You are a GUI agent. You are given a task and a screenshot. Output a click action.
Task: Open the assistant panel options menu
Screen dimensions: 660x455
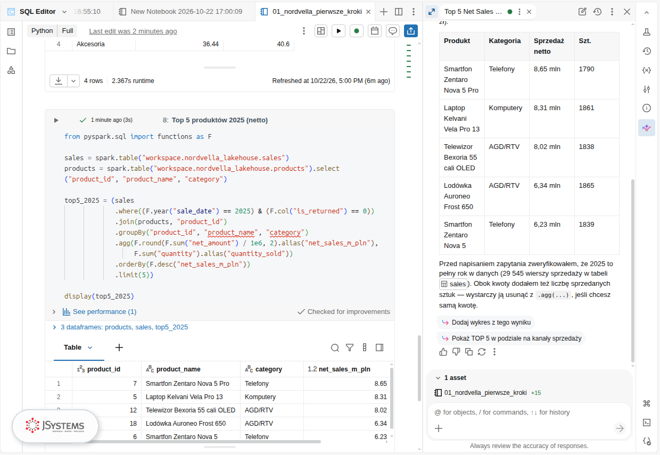click(x=612, y=11)
